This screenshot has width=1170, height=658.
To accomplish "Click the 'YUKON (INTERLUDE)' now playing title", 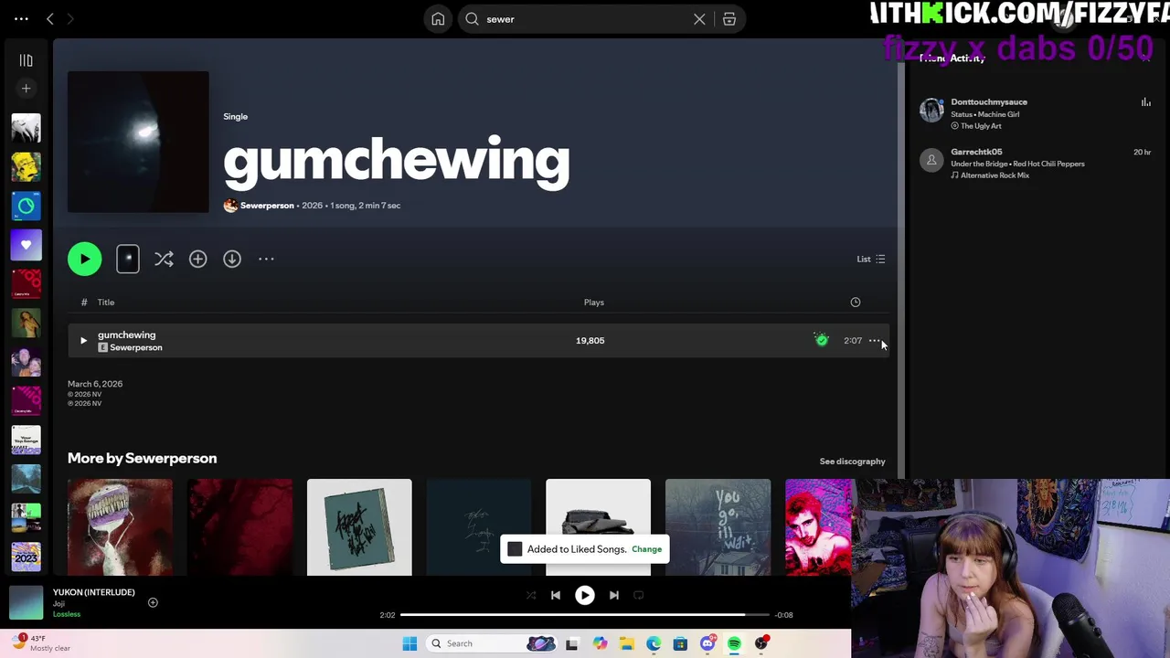I will point(93,592).
